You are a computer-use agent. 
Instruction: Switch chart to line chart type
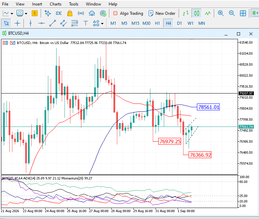point(208,13)
